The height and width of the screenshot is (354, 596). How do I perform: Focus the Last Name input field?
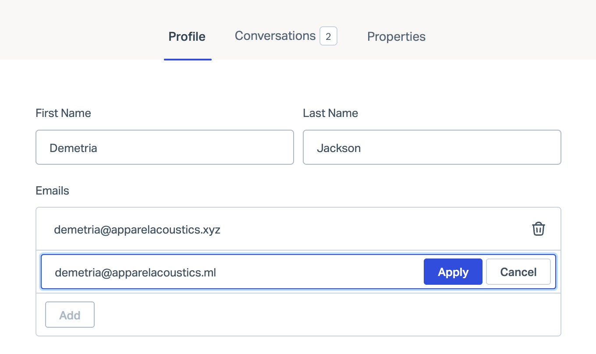pyautogui.click(x=432, y=148)
